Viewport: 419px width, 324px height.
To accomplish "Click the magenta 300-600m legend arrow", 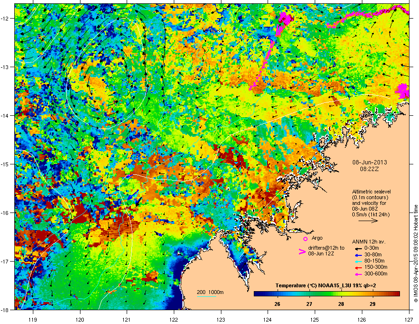I will tap(358, 274).
